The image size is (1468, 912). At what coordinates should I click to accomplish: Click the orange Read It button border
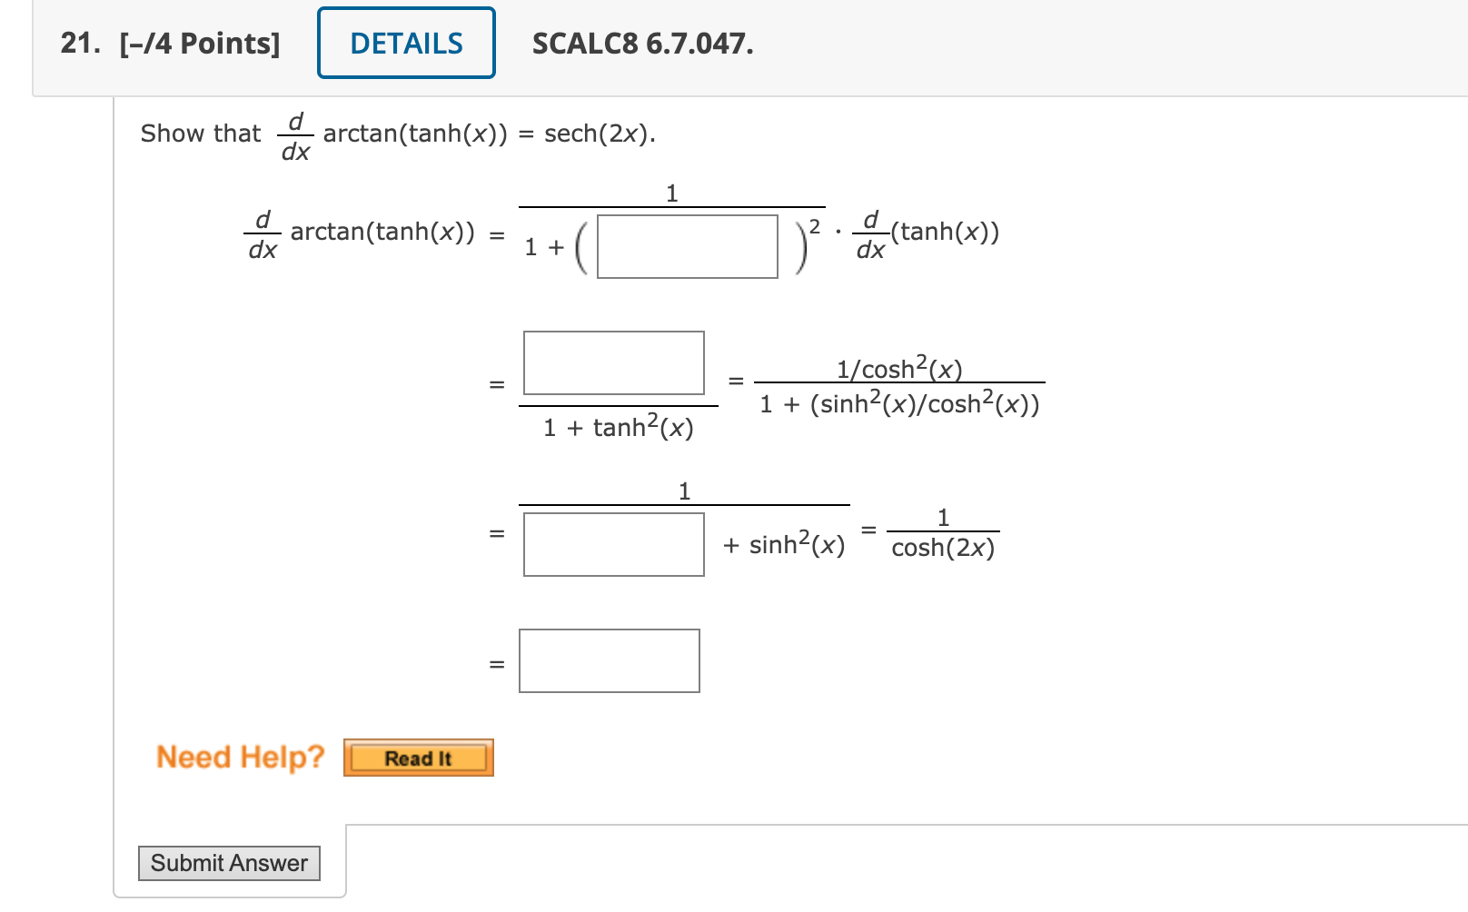pos(417,758)
